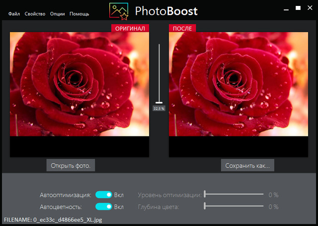Minimize the PhotoBoost window
This screenshot has height=226, width=318.
(x=285, y=8)
